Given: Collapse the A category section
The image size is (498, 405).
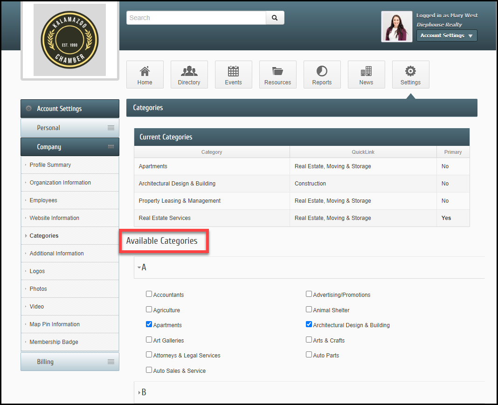Looking at the screenshot, I should pos(142,268).
